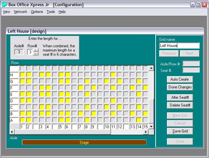Toggle yellow seat in row E aisle 14
The image size is (209, 158).
click(139, 94)
